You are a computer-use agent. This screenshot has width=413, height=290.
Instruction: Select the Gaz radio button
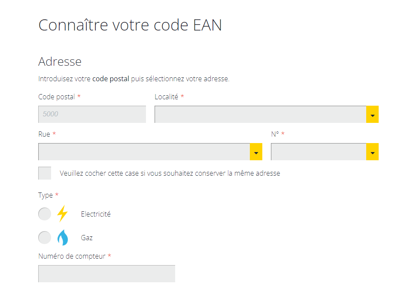click(x=45, y=238)
